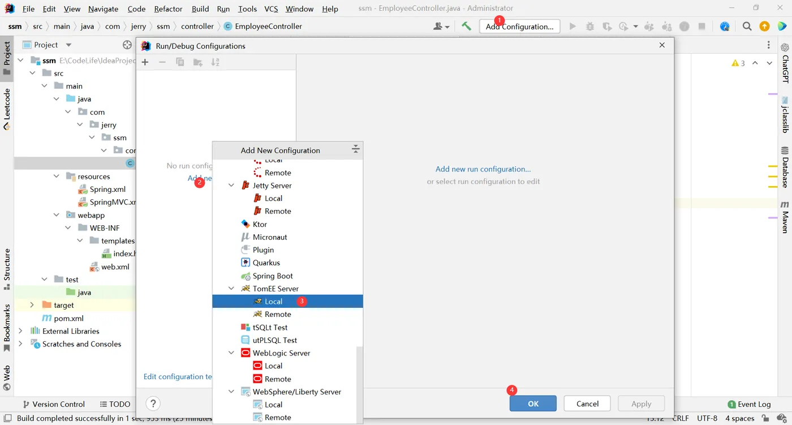Screen dimensions: 792x425
Task: Click the Add Configuration... button
Action: [520, 27]
